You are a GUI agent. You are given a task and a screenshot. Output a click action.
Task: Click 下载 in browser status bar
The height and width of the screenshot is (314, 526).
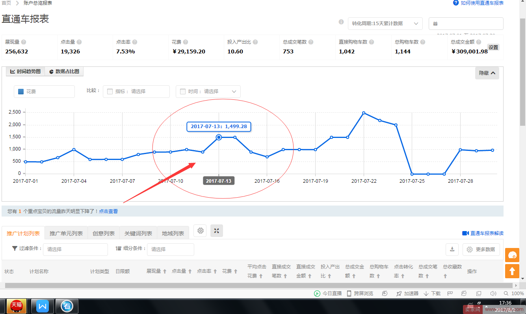pyautogui.click(x=432, y=294)
